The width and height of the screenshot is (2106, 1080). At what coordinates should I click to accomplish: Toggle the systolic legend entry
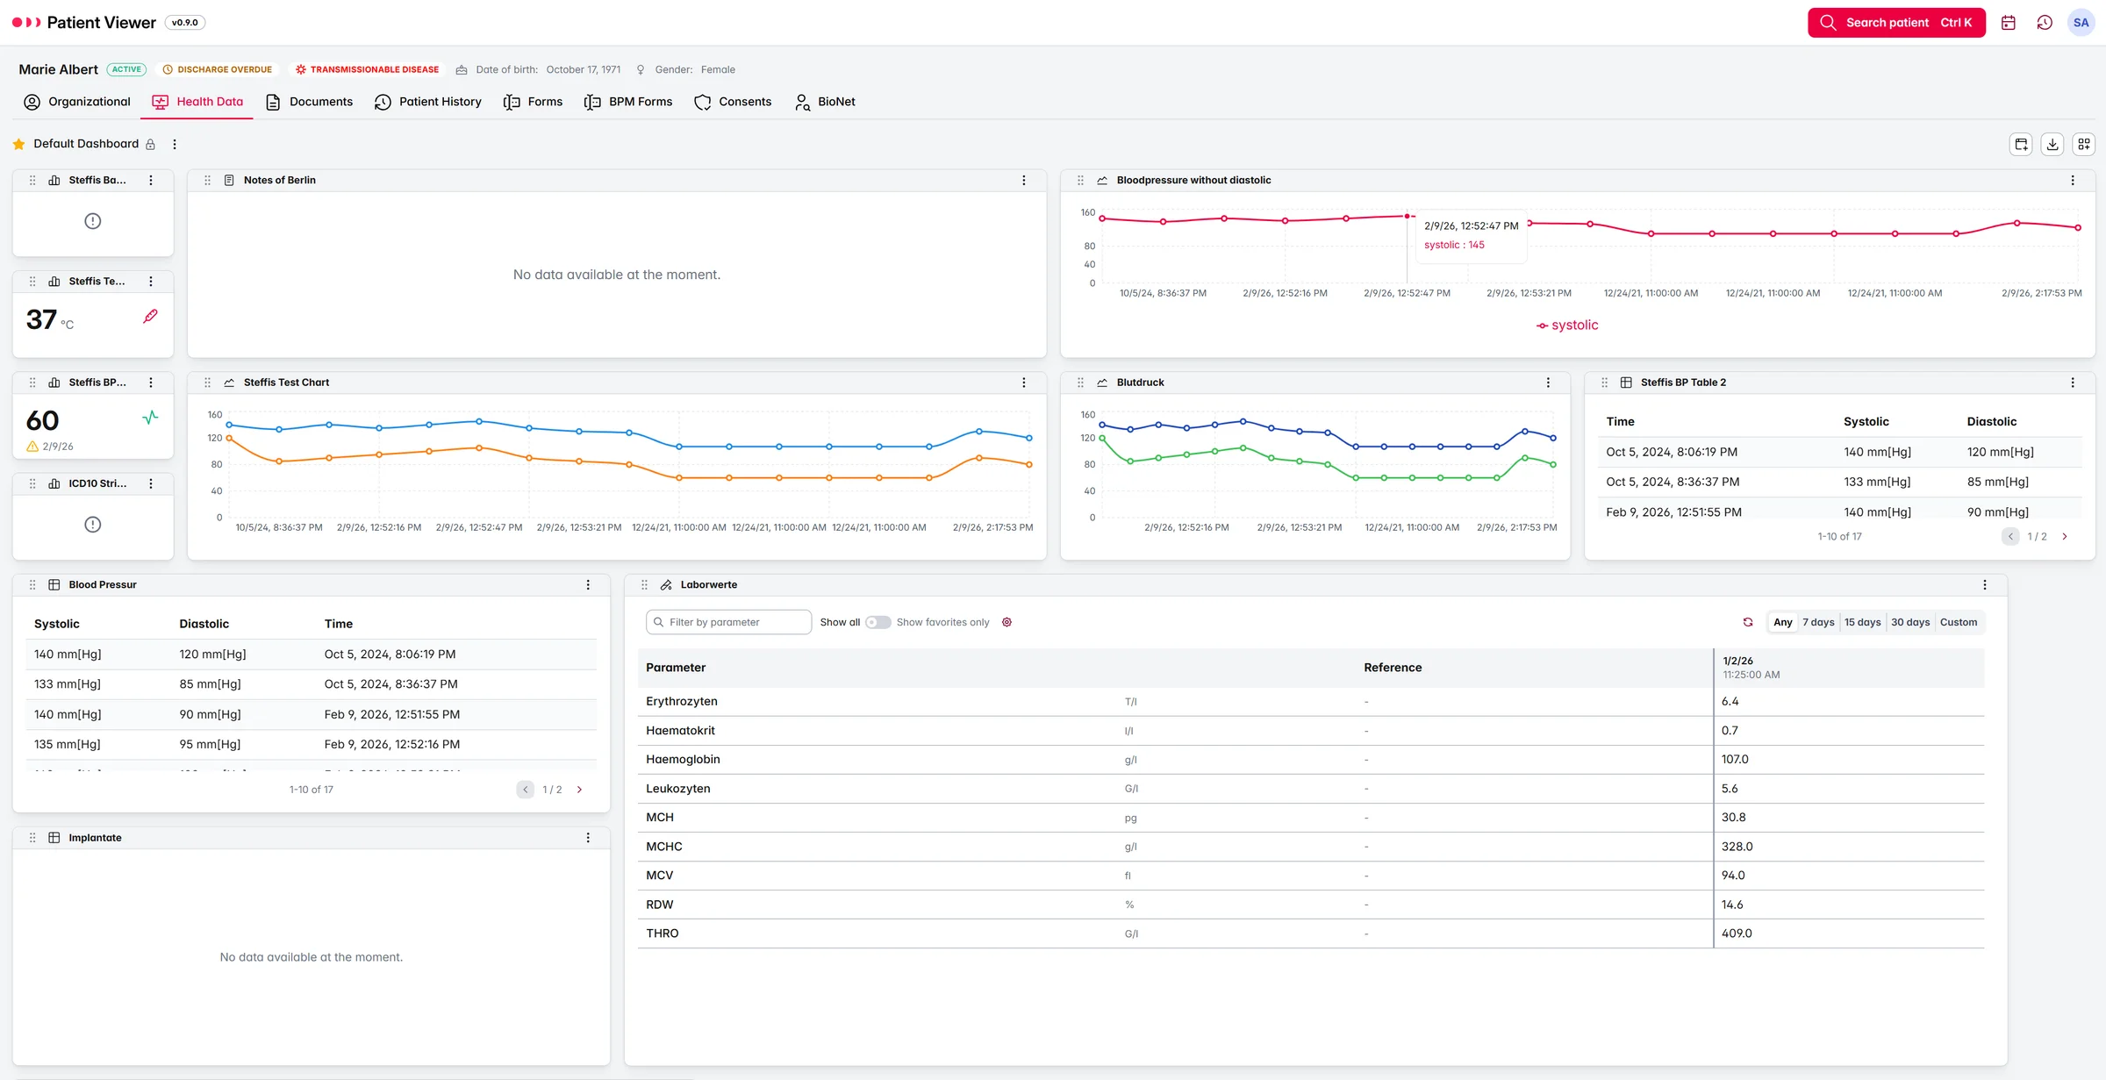[1567, 325]
